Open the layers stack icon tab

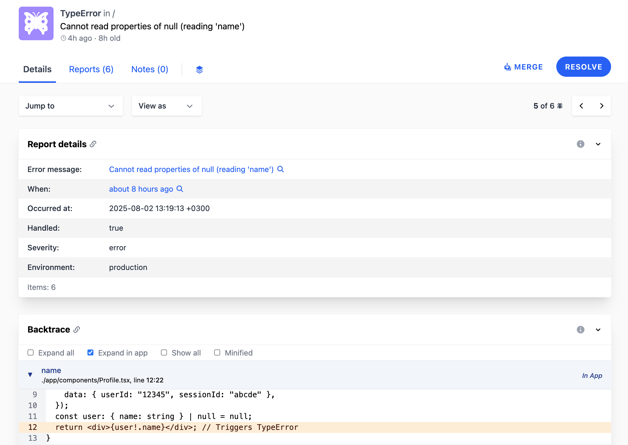199,70
